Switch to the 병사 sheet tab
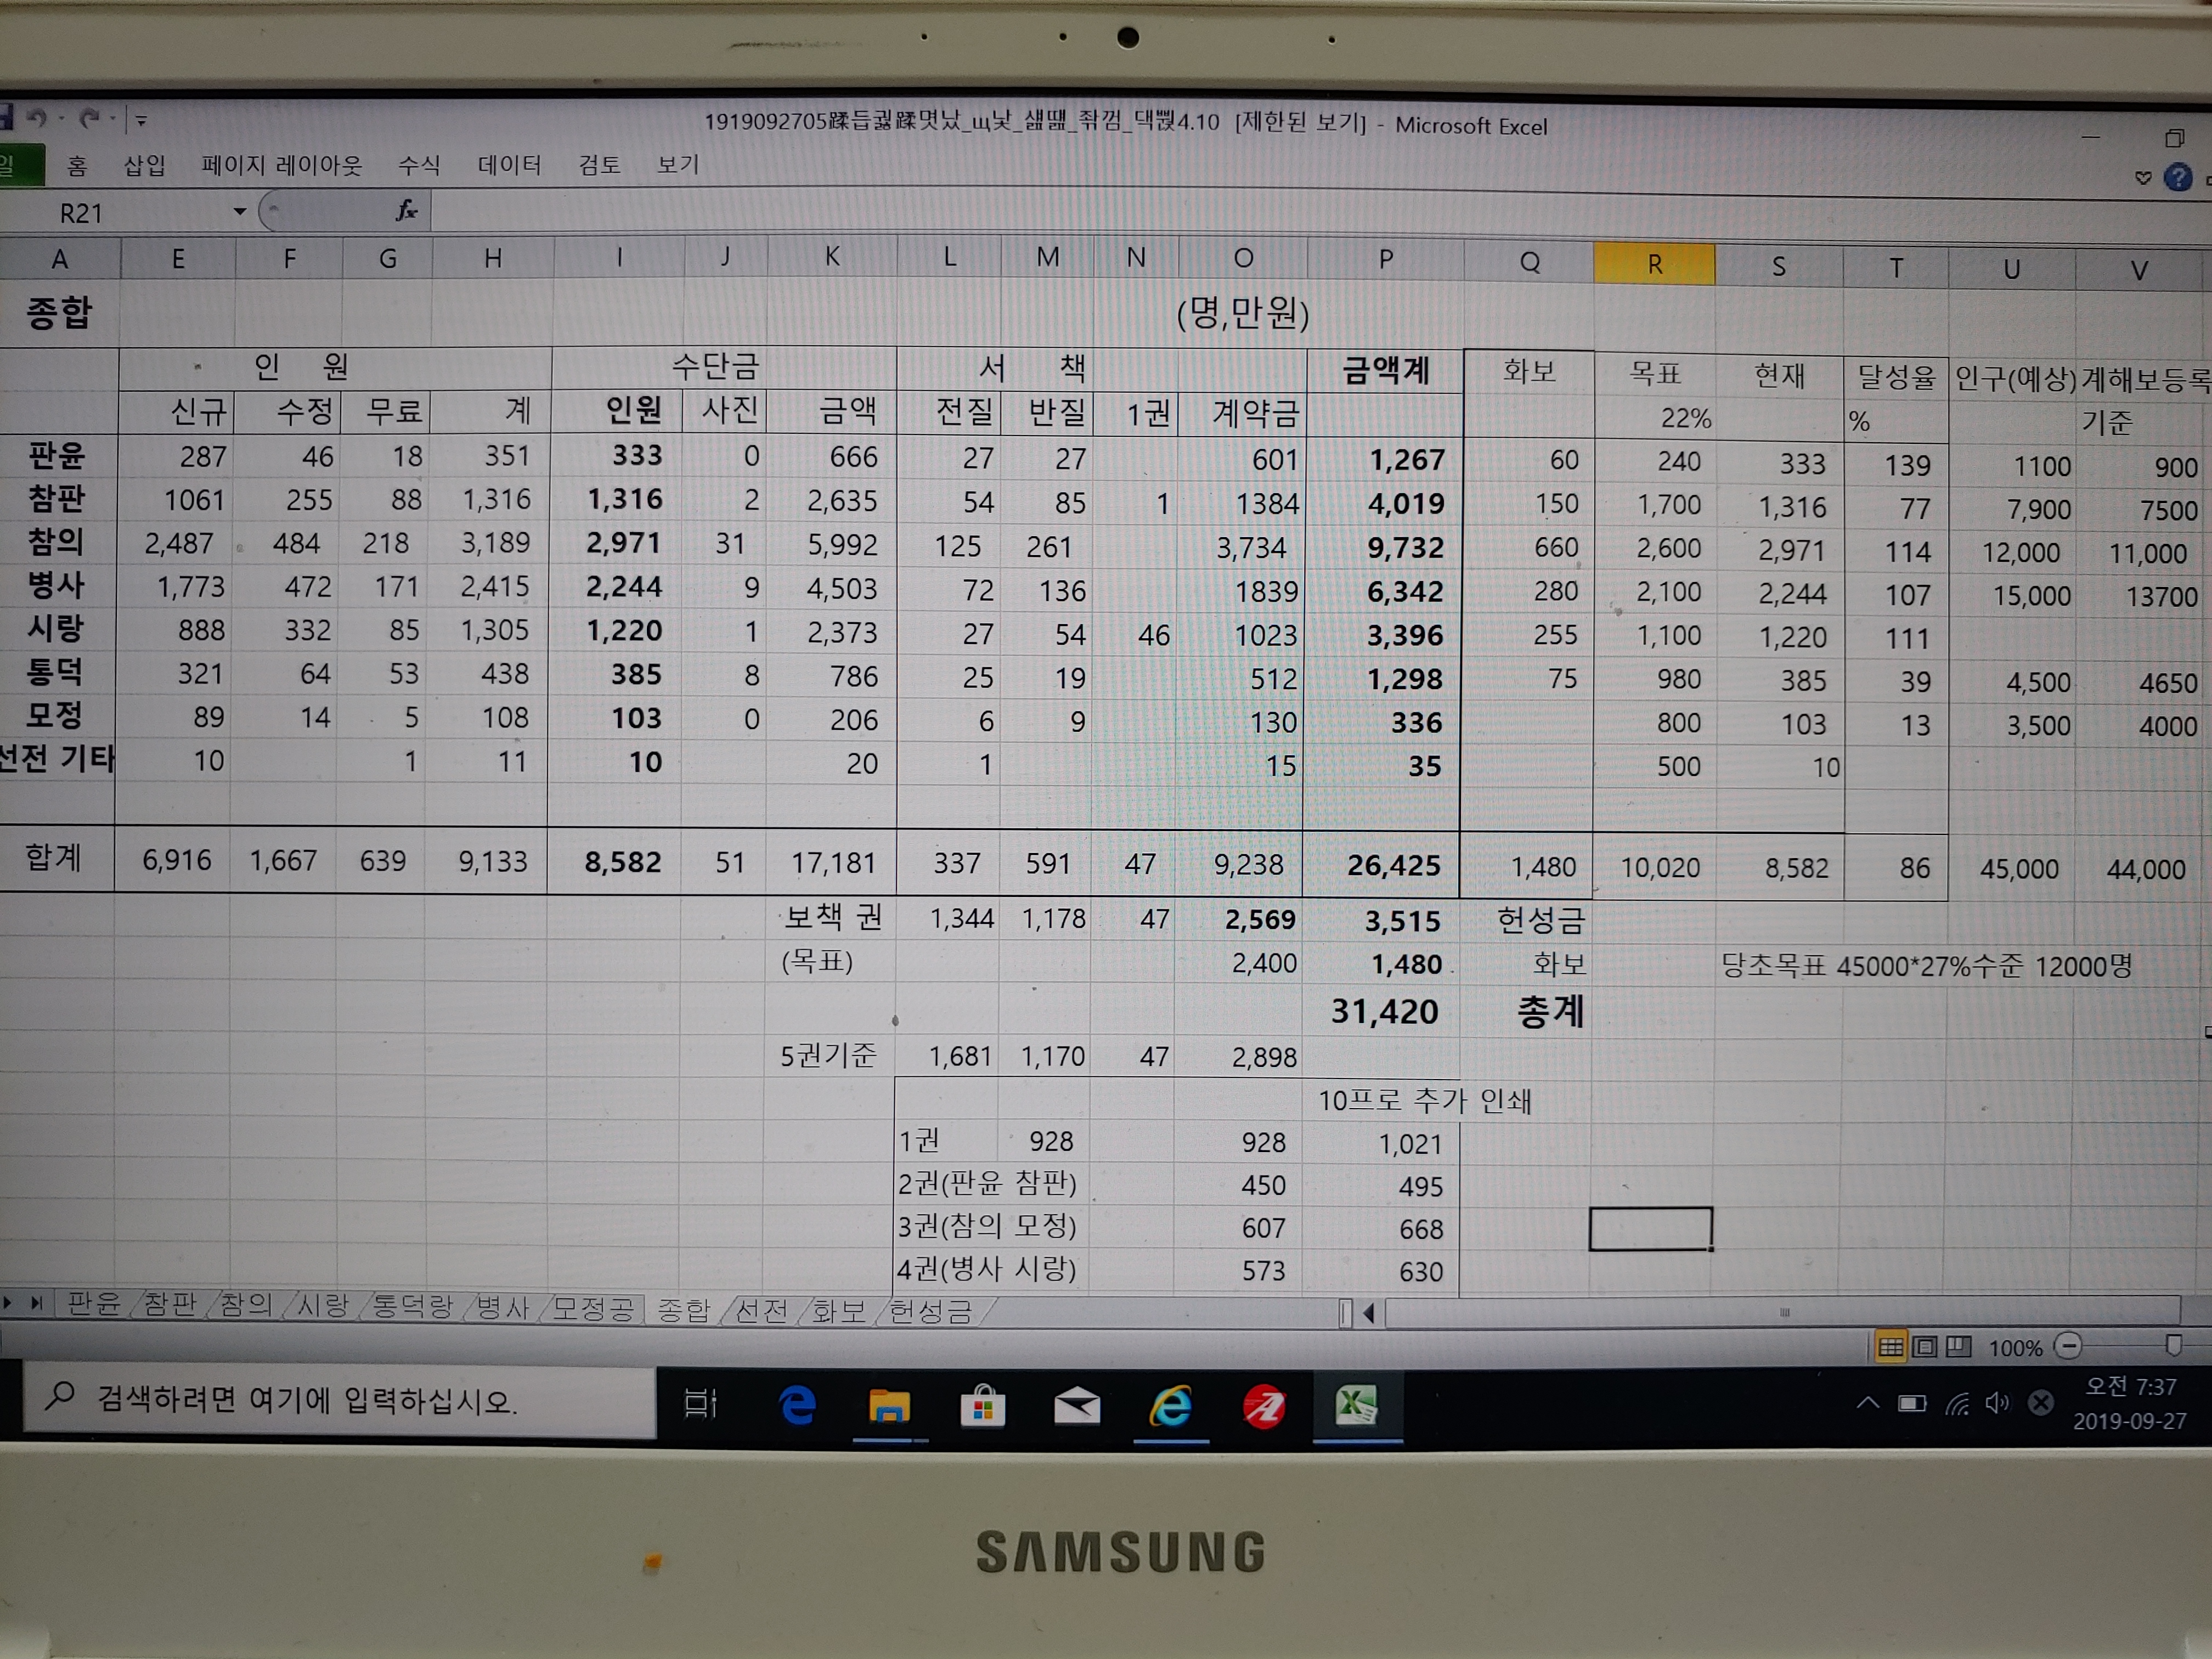The image size is (2212, 1659). 502,1307
